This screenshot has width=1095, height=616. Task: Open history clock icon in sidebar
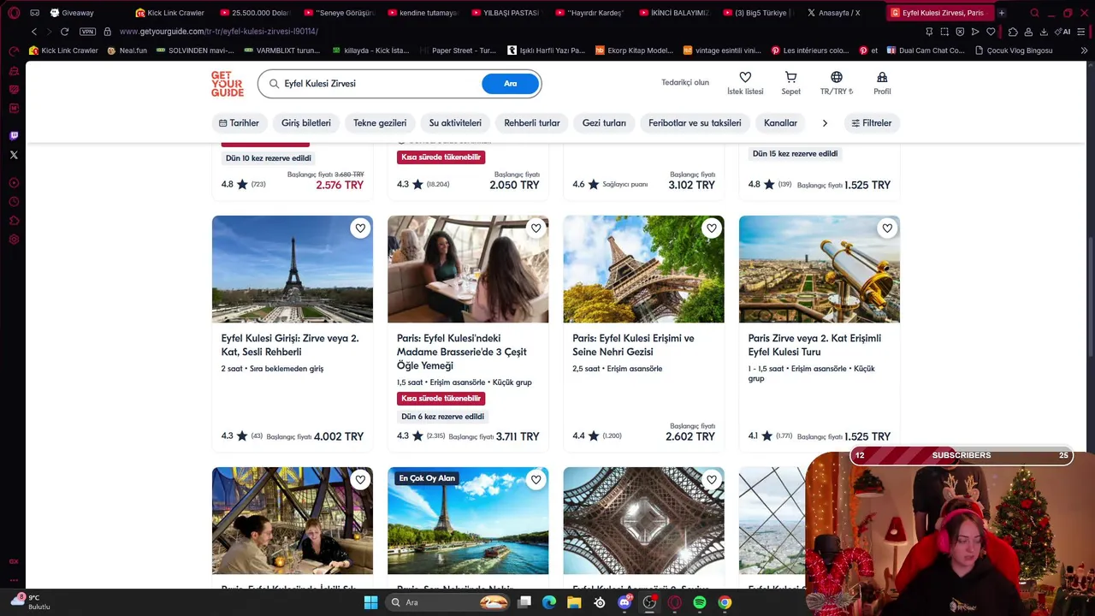pos(14,202)
